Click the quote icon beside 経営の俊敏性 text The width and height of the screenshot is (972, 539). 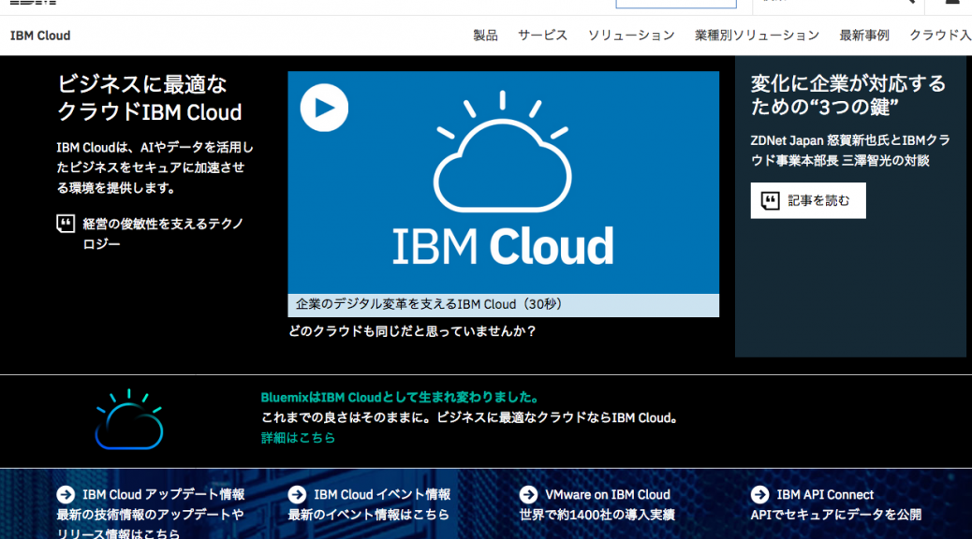[x=63, y=223]
